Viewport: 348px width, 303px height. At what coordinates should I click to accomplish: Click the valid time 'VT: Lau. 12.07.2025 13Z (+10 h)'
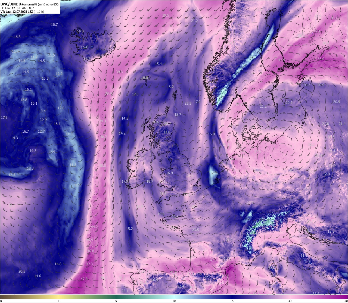click(x=22, y=12)
